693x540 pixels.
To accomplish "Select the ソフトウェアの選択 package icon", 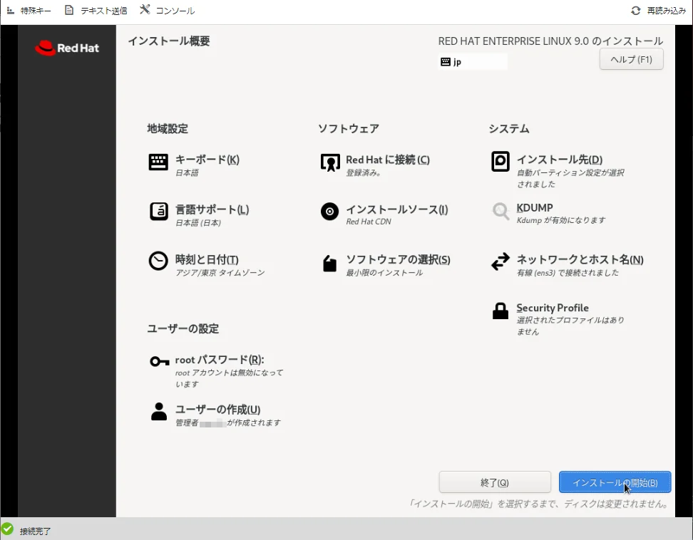I will pos(329,264).
